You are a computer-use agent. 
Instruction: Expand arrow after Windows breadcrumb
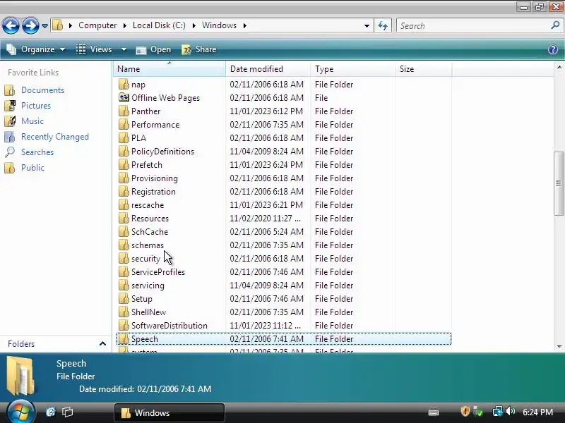(244, 25)
